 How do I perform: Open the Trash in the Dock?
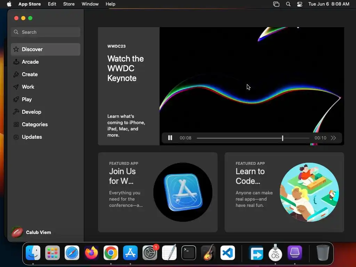click(323, 253)
